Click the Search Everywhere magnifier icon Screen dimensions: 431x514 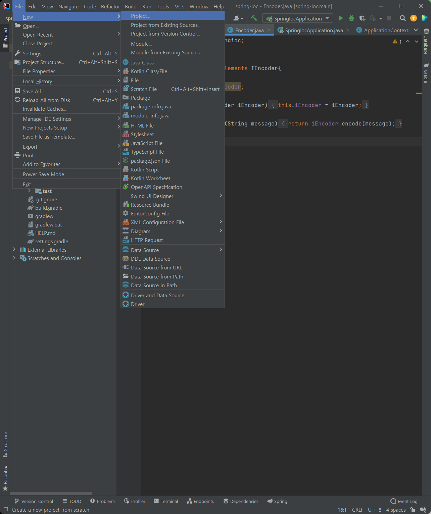point(403,18)
